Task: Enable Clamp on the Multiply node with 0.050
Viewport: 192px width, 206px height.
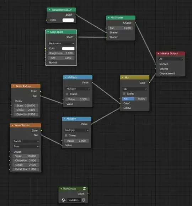Action: click(x=66, y=135)
